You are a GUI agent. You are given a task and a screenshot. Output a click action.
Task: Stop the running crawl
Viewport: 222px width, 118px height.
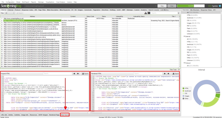tap(162, 6)
